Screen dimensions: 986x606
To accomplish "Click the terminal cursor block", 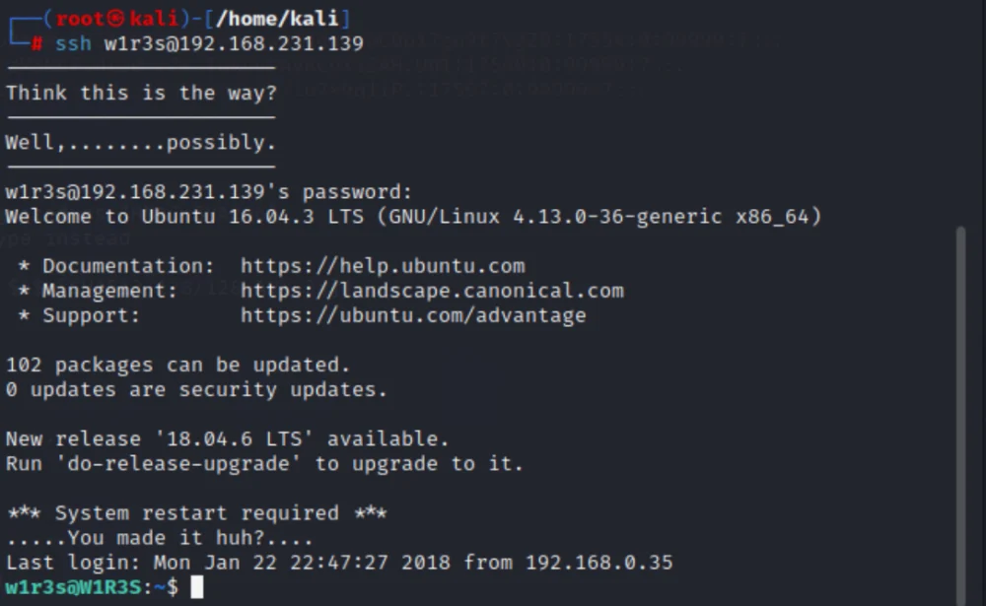I will [197, 587].
